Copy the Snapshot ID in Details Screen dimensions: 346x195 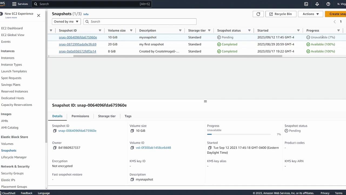(x=55, y=131)
